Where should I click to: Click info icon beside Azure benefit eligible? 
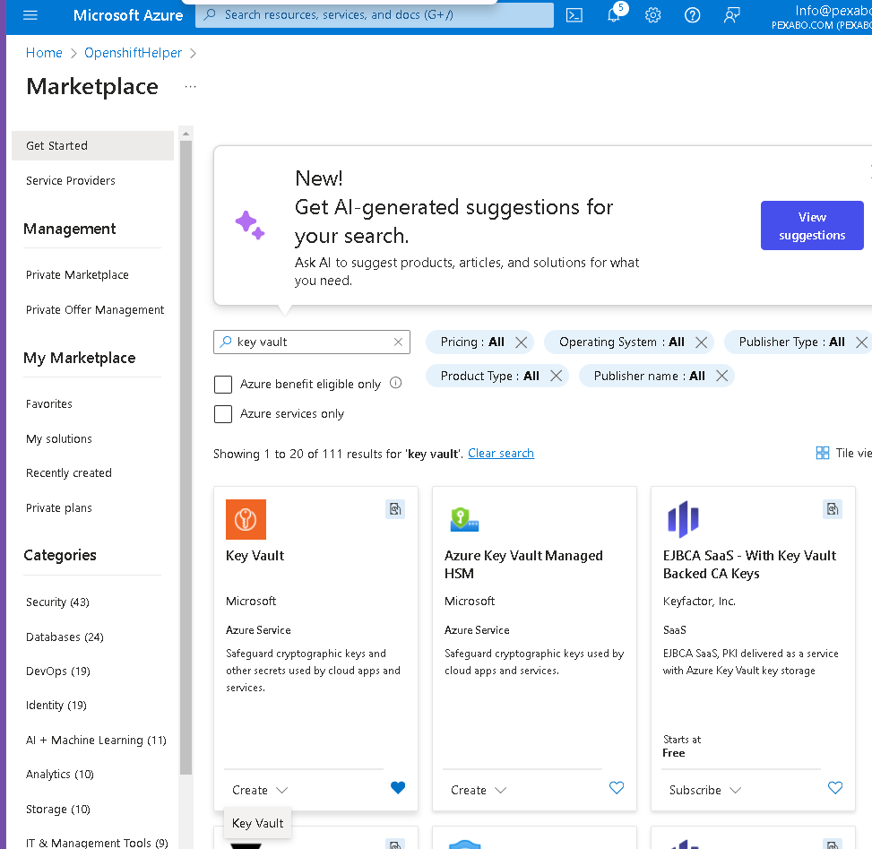[395, 383]
